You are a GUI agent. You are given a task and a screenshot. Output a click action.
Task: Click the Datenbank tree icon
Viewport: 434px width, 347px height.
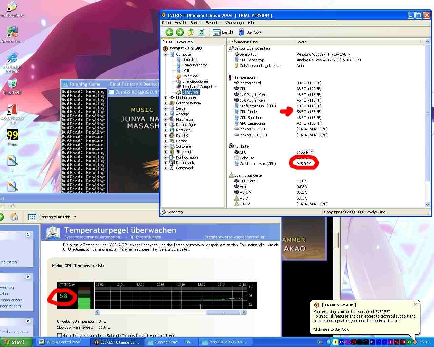pyautogui.click(x=172, y=163)
